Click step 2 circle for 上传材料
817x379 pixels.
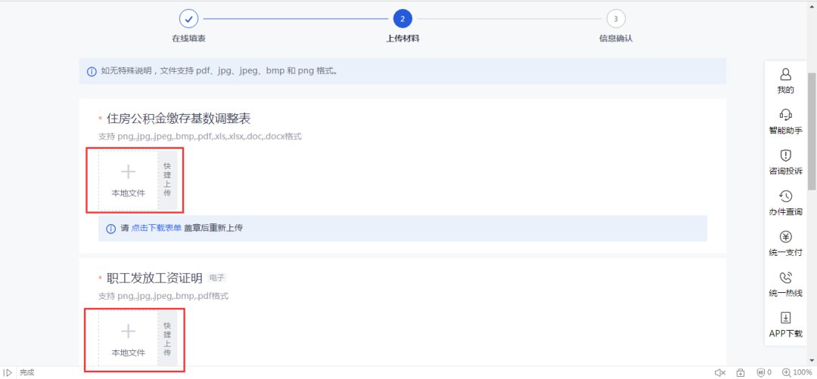(402, 19)
